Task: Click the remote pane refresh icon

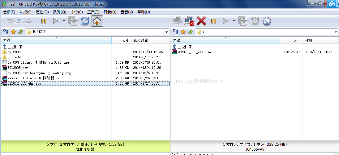Action: 255,21
